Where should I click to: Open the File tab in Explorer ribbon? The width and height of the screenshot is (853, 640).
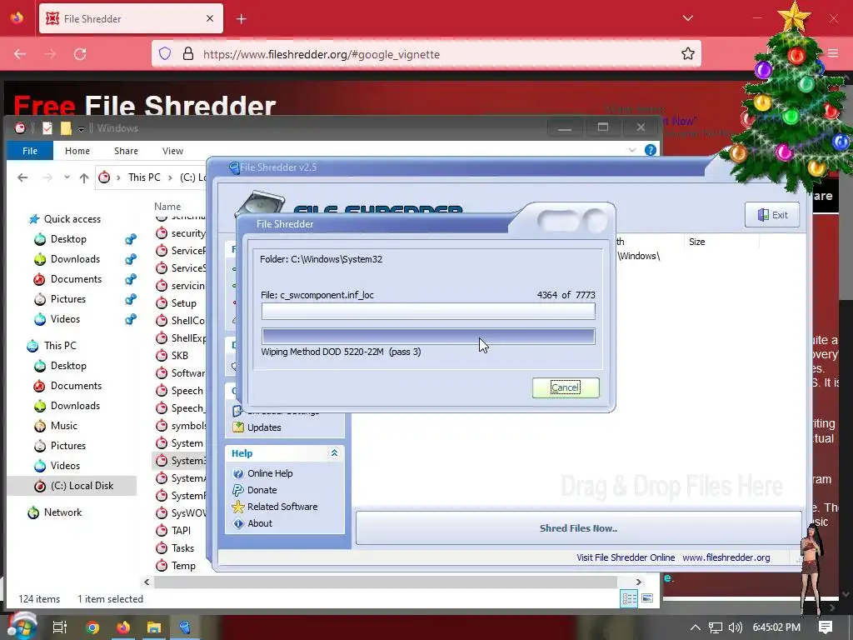30,151
